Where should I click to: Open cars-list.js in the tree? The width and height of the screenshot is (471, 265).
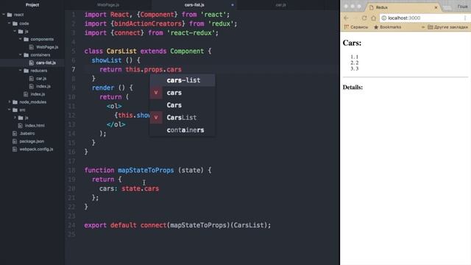click(46, 63)
